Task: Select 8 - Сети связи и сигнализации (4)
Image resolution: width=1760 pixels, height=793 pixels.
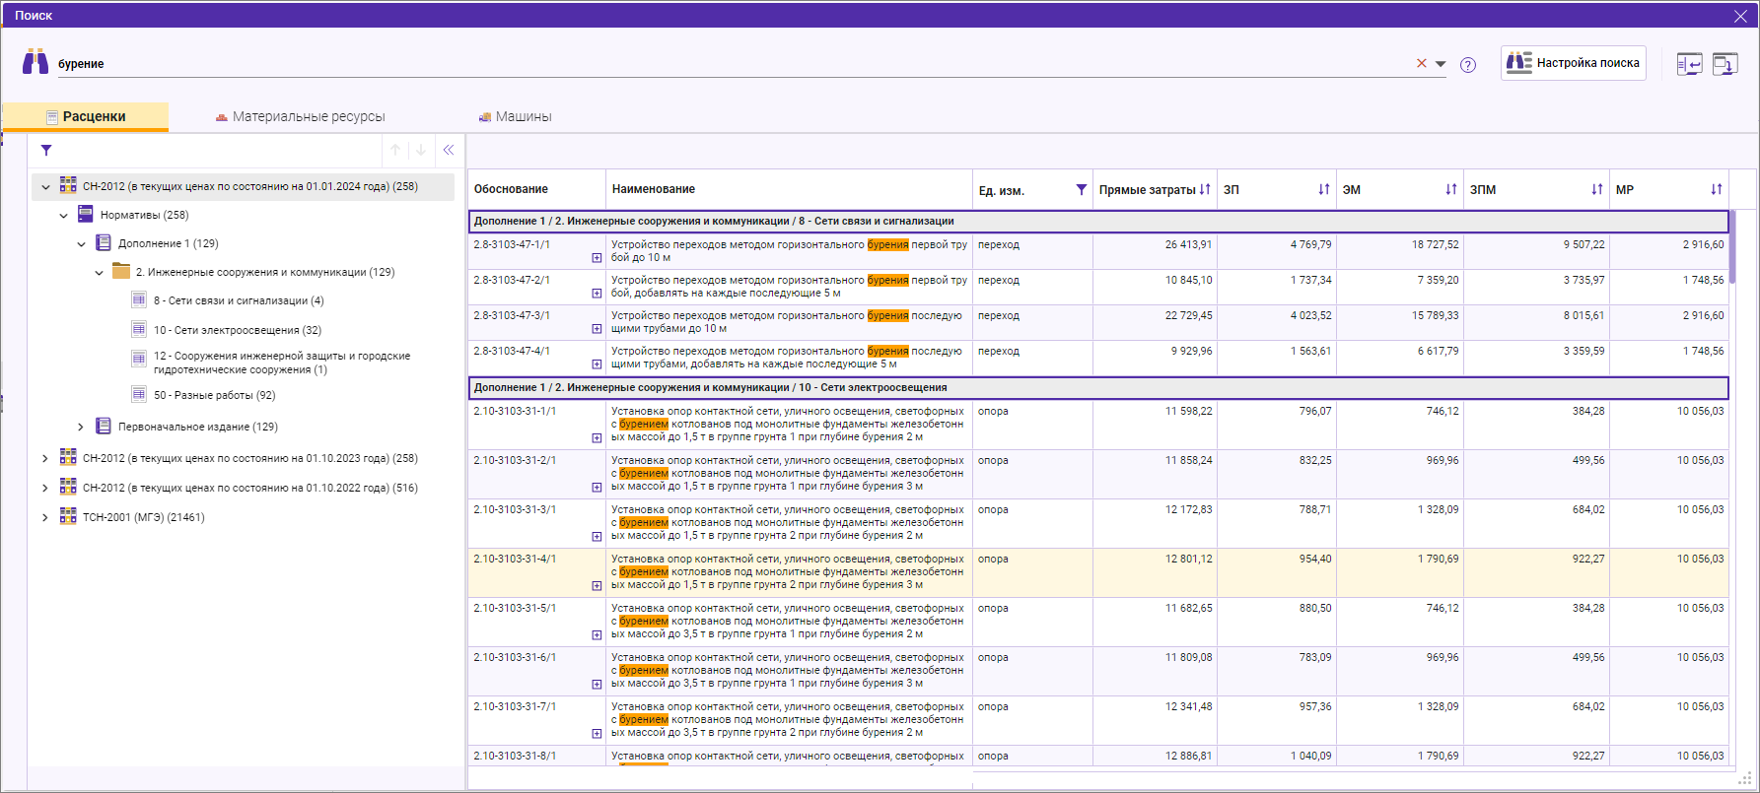Action: pyautogui.click(x=239, y=300)
